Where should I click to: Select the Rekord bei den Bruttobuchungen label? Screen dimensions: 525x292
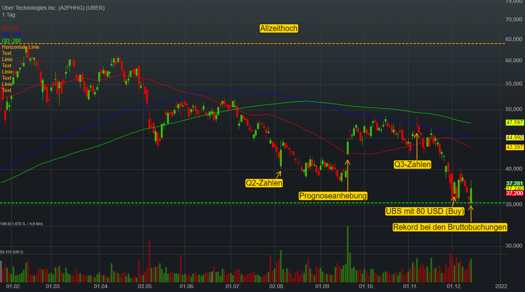tap(450, 227)
